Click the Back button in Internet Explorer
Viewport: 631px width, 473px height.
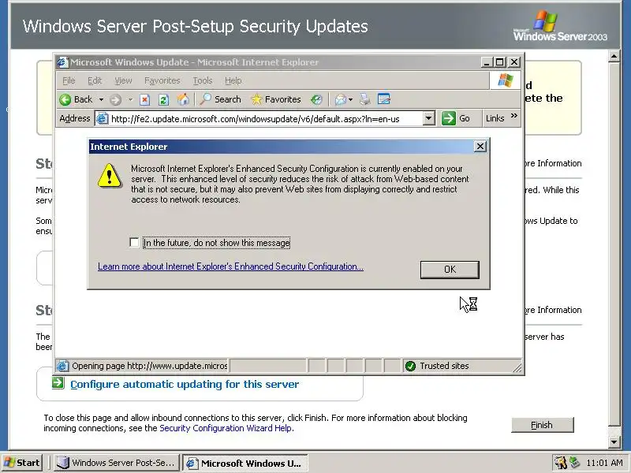(x=76, y=99)
